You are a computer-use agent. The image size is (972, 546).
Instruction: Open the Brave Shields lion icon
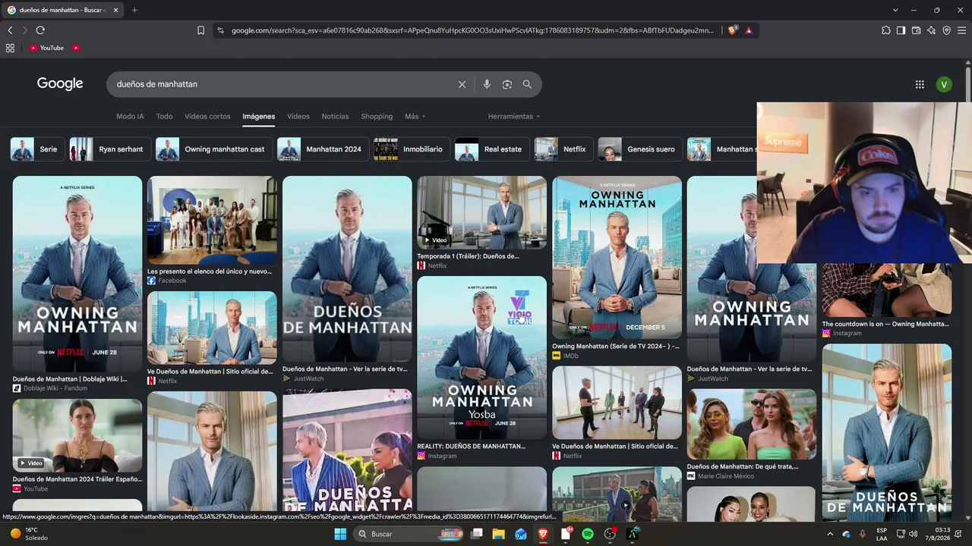tap(732, 30)
